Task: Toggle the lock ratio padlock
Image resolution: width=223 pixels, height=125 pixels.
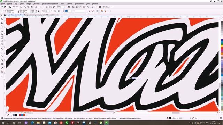Action: (x=39, y=11)
